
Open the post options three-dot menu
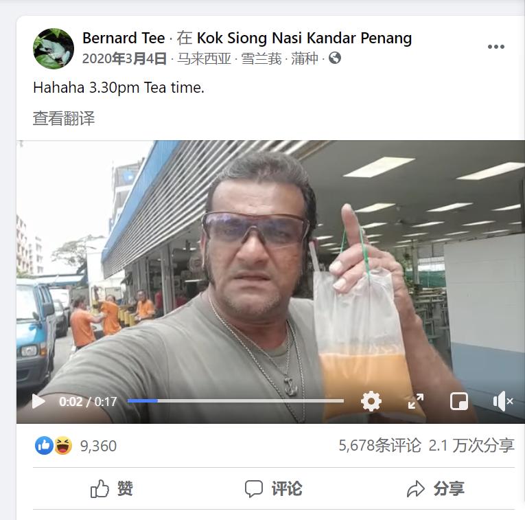point(496,47)
